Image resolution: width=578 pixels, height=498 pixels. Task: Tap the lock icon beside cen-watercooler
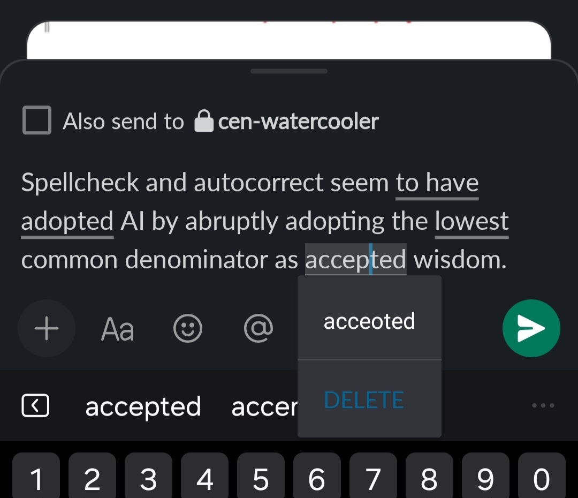pyautogui.click(x=203, y=122)
